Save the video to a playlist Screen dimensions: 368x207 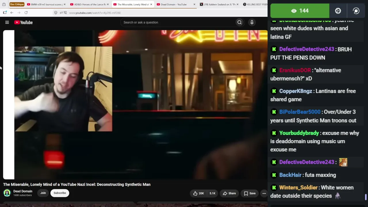[250, 193]
